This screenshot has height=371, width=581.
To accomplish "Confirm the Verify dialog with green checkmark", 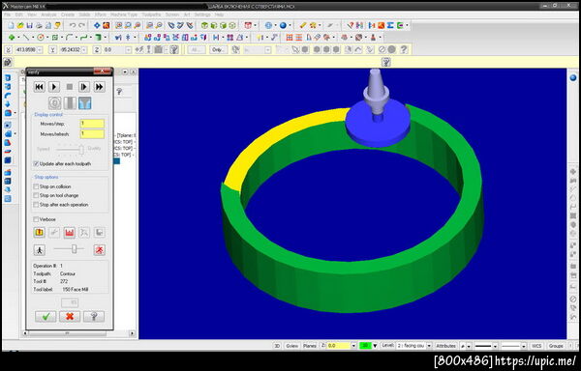I will pyautogui.click(x=46, y=316).
